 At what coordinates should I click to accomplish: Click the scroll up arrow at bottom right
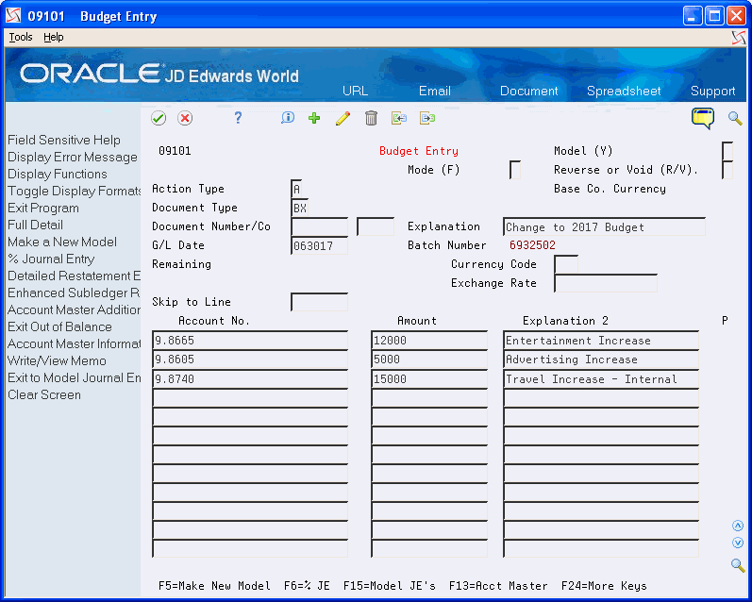(738, 526)
